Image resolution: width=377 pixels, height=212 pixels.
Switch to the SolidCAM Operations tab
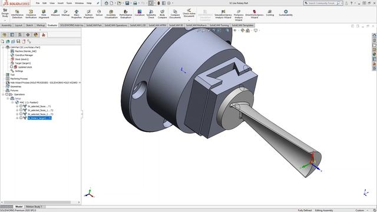(115, 25)
